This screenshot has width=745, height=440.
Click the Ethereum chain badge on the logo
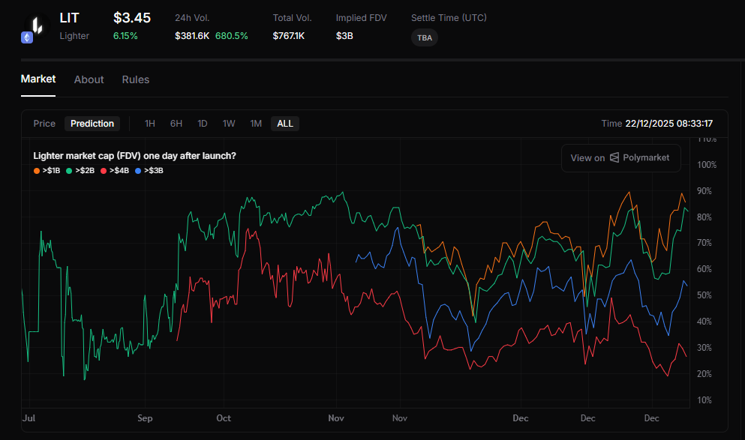point(27,37)
